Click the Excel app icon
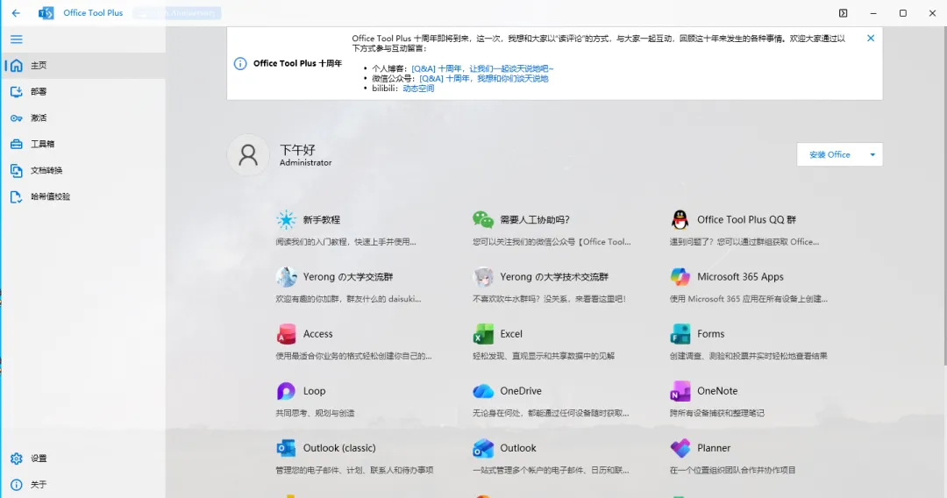Image resolution: width=947 pixels, height=498 pixels. pos(483,334)
